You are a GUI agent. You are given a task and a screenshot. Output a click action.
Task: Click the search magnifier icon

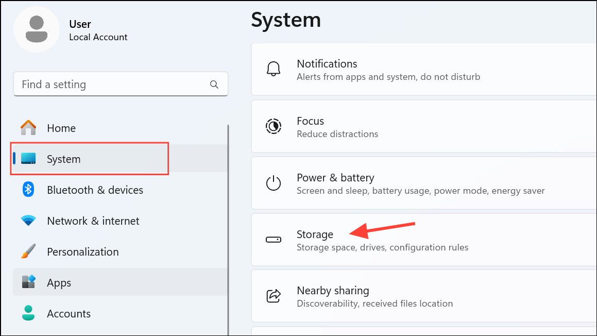pos(214,85)
